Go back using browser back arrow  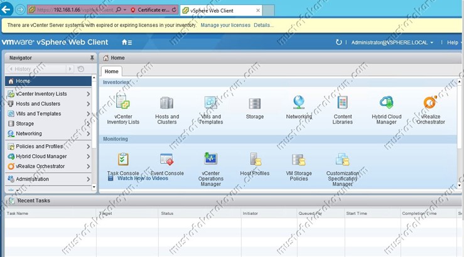[6, 9]
